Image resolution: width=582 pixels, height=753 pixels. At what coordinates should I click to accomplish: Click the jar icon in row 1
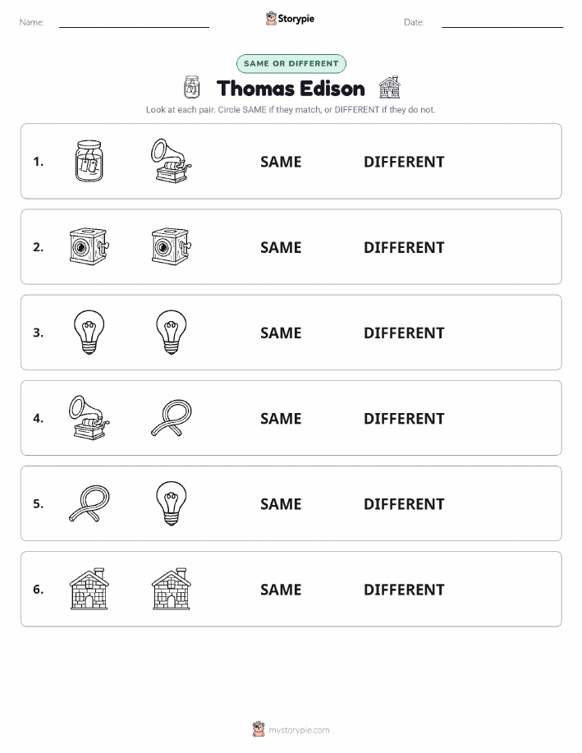click(89, 161)
